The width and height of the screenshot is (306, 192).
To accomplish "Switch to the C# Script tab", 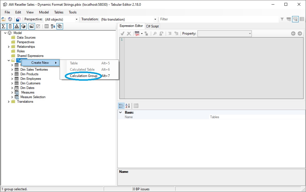I will click(152, 26).
